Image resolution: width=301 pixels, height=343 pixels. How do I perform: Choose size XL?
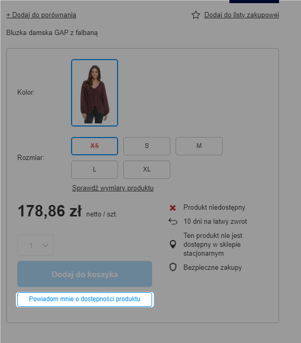(x=147, y=170)
